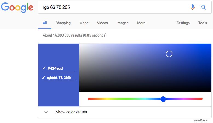Open the search Tools options
213x123 pixels.
click(x=202, y=23)
